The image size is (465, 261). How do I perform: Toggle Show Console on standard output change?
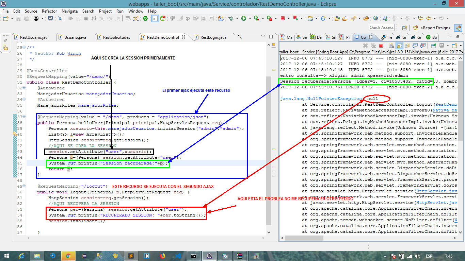[x=415, y=46]
